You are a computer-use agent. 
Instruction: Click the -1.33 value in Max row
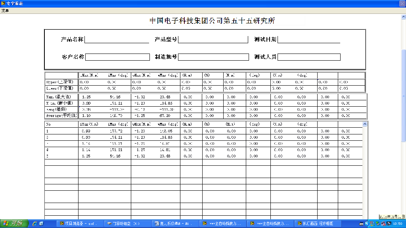(x=140, y=97)
